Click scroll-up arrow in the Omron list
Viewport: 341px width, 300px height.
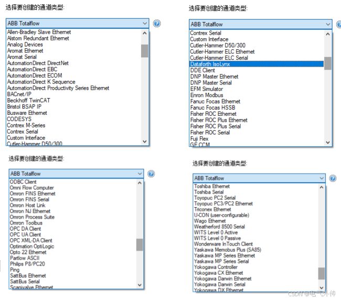pos(140,183)
